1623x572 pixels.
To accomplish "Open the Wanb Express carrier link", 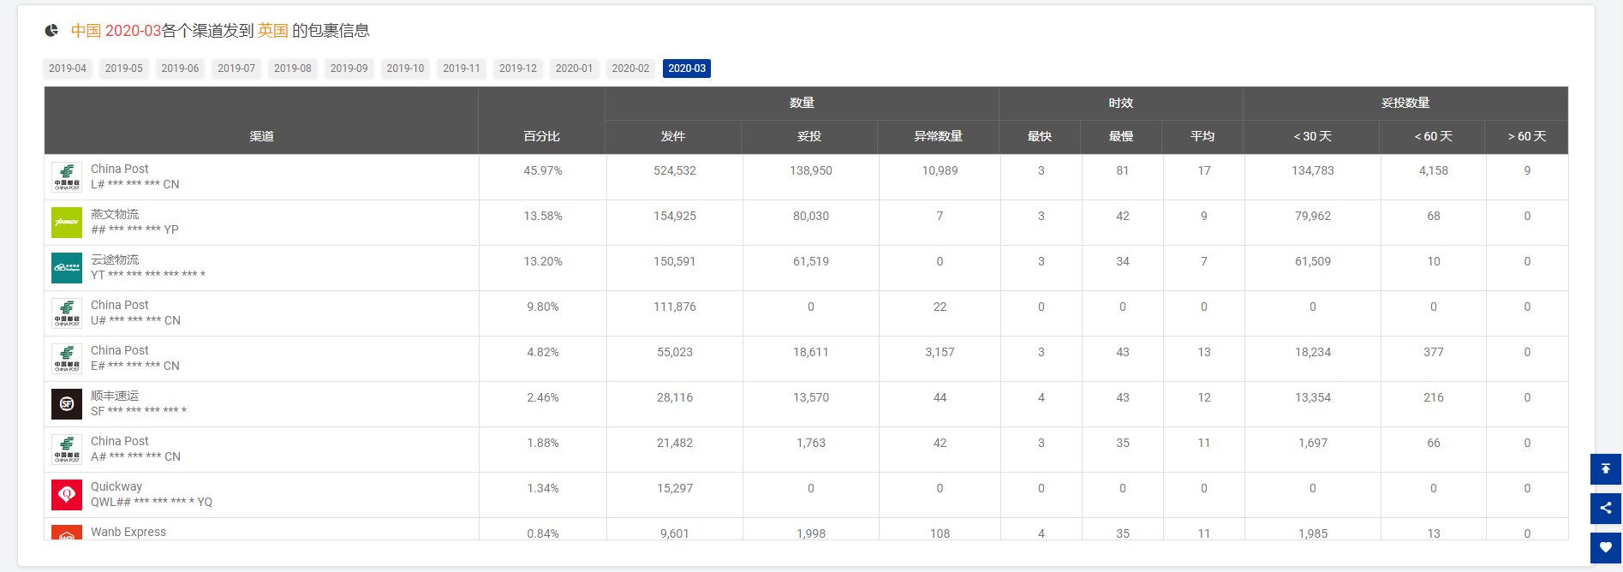I will [128, 532].
